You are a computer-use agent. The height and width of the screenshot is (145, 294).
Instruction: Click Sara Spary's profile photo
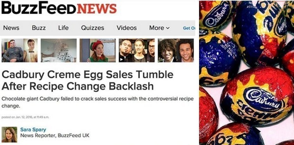tap(9, 135)
